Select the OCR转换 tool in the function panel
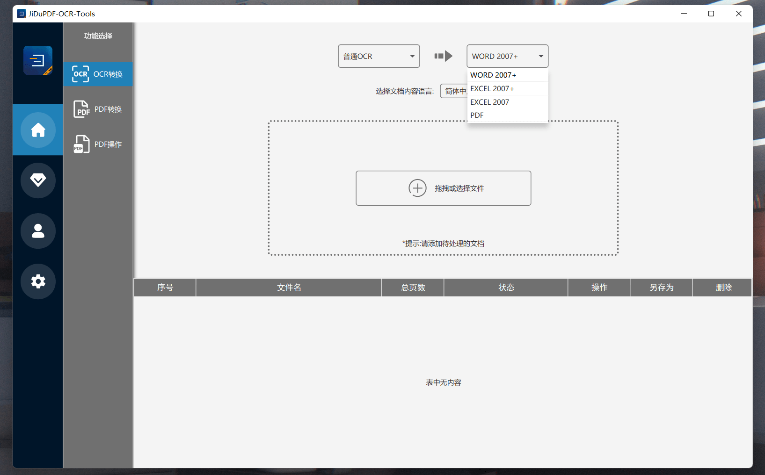Image resolution: width=765 pixels, height=475 pixels. pyautogui.click(x=98, y=74)
